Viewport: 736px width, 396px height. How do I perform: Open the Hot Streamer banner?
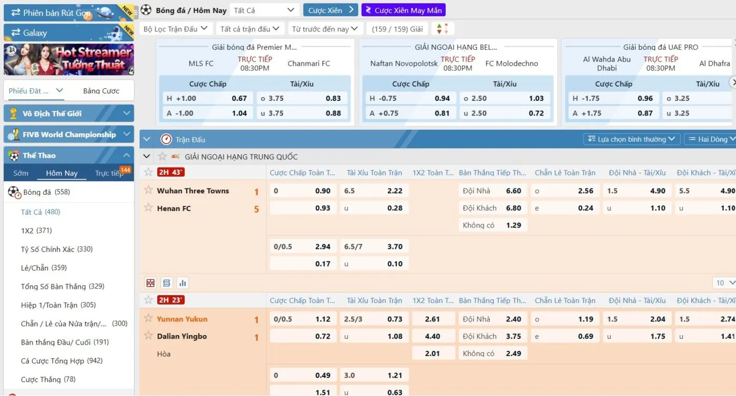69,59
